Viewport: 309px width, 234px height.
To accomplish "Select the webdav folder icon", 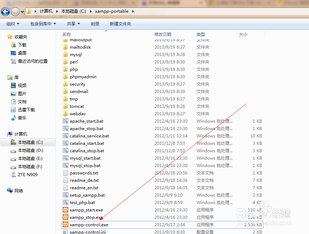I will 66,113.
